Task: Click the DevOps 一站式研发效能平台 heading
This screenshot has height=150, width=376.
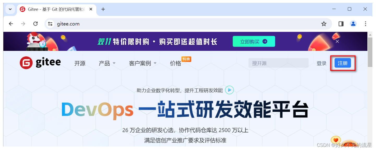Action: click(x=185, y=110)
